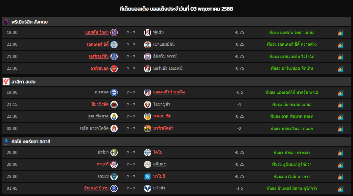Click the Barcelona club crest

(148, 128)
